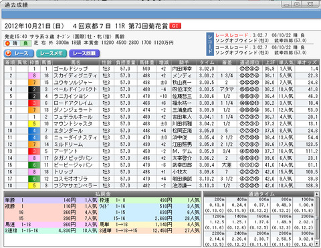321x248 pixels.
Task: Click the blue レコード vertical label
Action: (x=210, y=44)
